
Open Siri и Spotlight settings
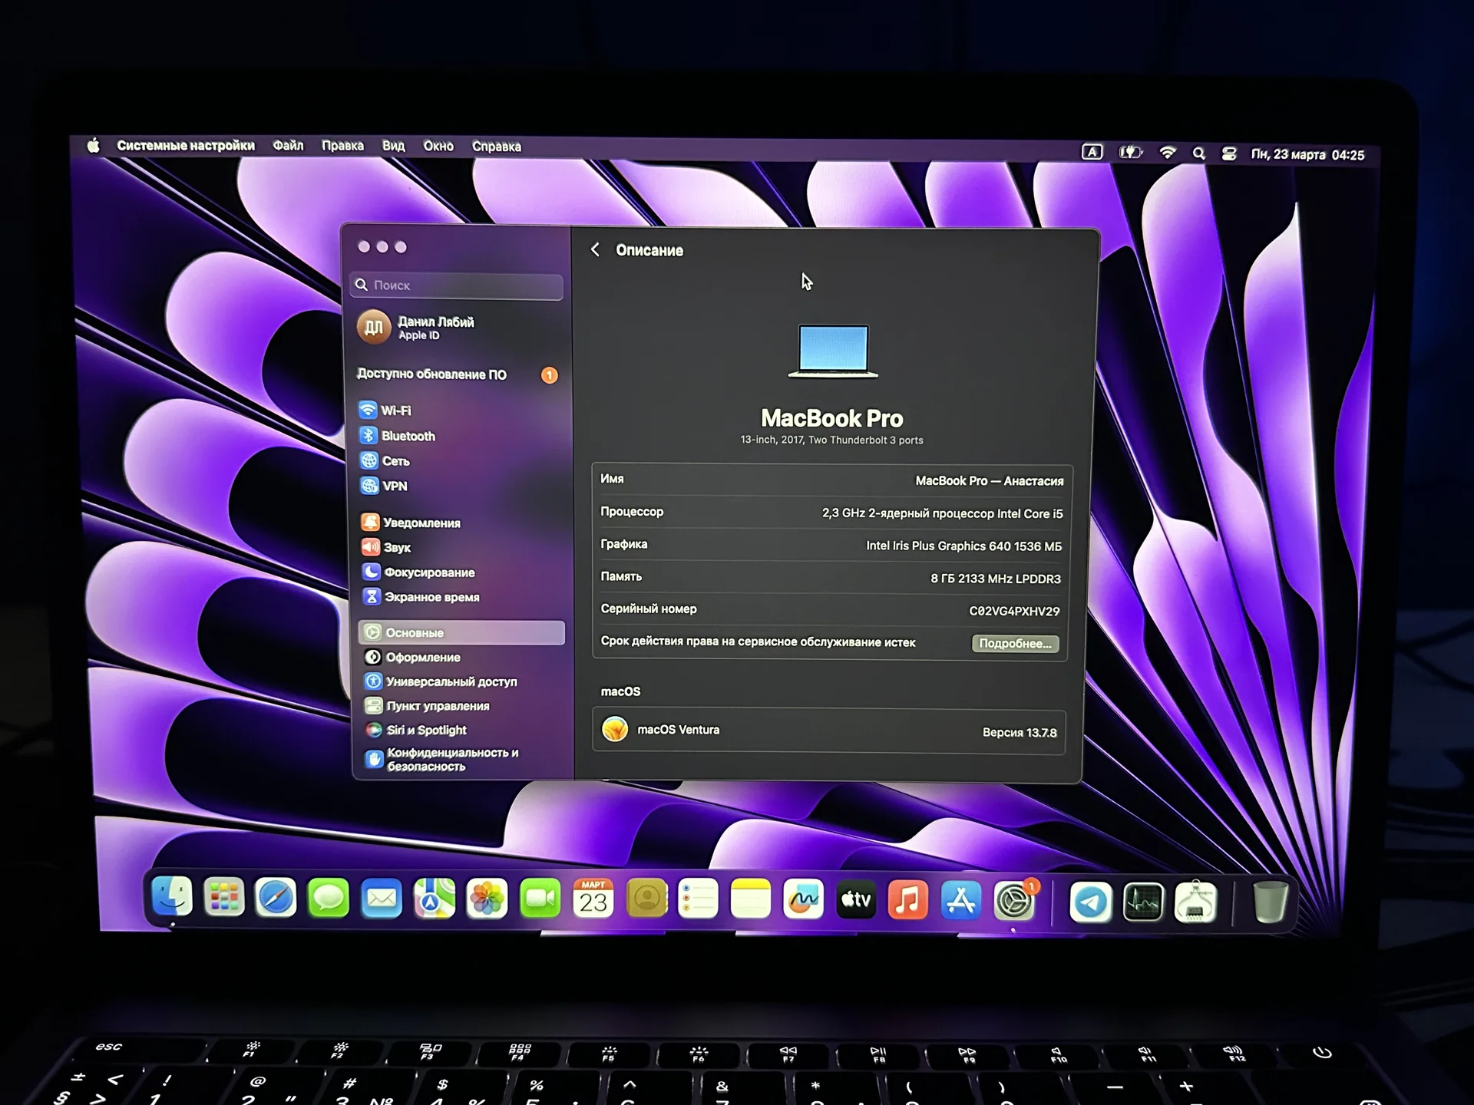tap(415, 730)
